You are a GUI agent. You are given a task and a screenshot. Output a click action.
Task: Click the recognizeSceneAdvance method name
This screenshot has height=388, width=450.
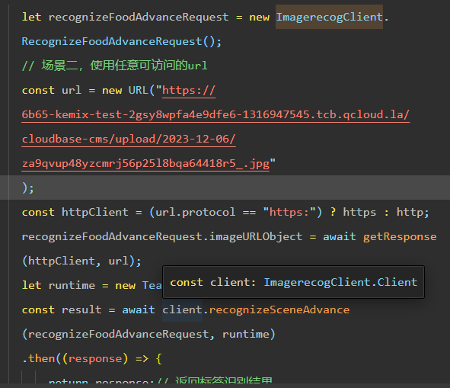coord(279,309)
